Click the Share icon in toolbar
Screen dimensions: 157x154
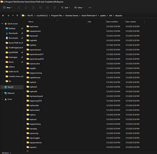coord(47,8)
